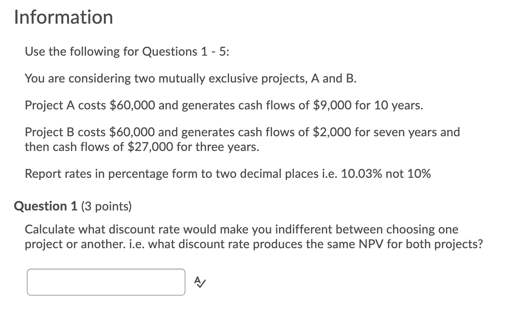Click the answer input field for Question 1
The height and width of the screenshot is (316, 526).
[x=105, y=282]
